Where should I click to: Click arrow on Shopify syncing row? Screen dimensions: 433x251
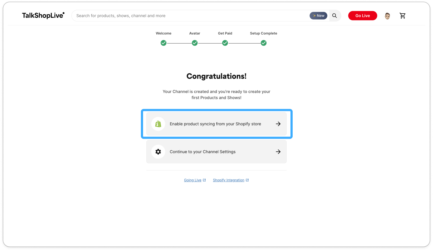click(x=278, y=124)
